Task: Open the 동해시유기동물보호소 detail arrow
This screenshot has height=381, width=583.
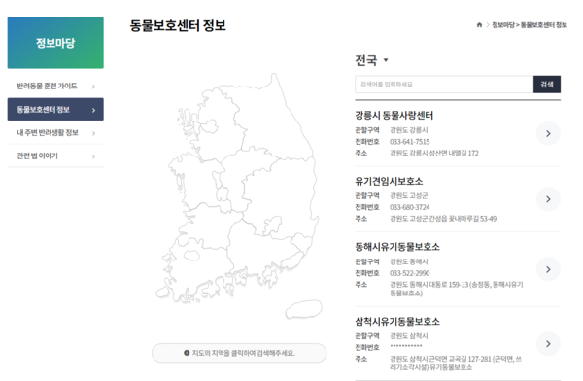Action: coord(548,269)
